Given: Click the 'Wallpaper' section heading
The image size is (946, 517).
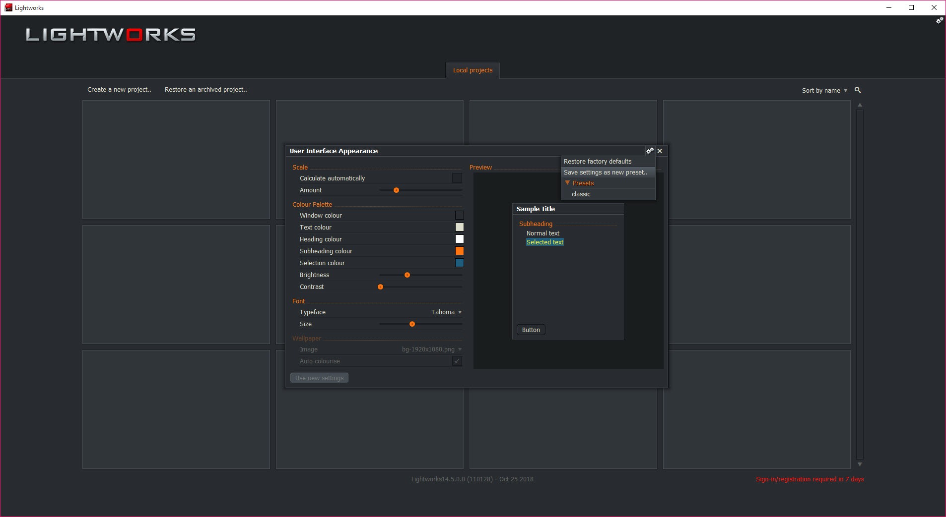Looking at the screenshot, I should tap(307, 338).
